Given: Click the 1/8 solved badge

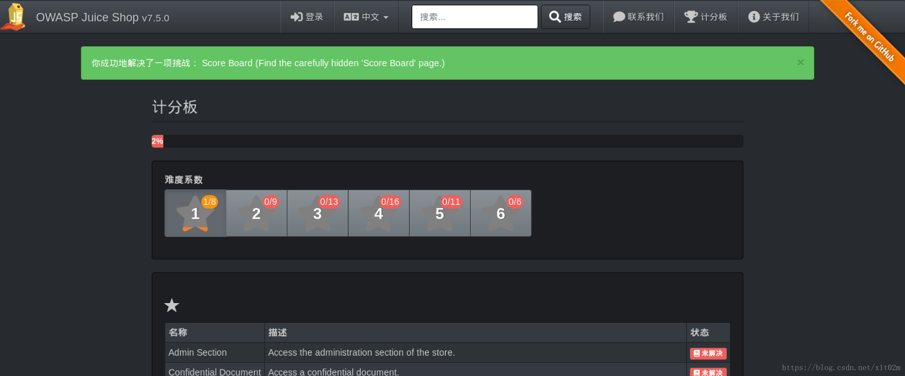Looking at the screenshot, I should click(210, 201).
